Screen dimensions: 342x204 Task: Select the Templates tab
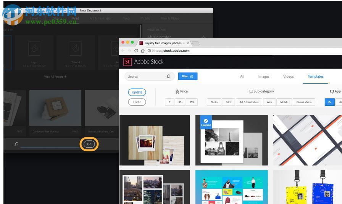pyautogui.click(x=315, y=76)
